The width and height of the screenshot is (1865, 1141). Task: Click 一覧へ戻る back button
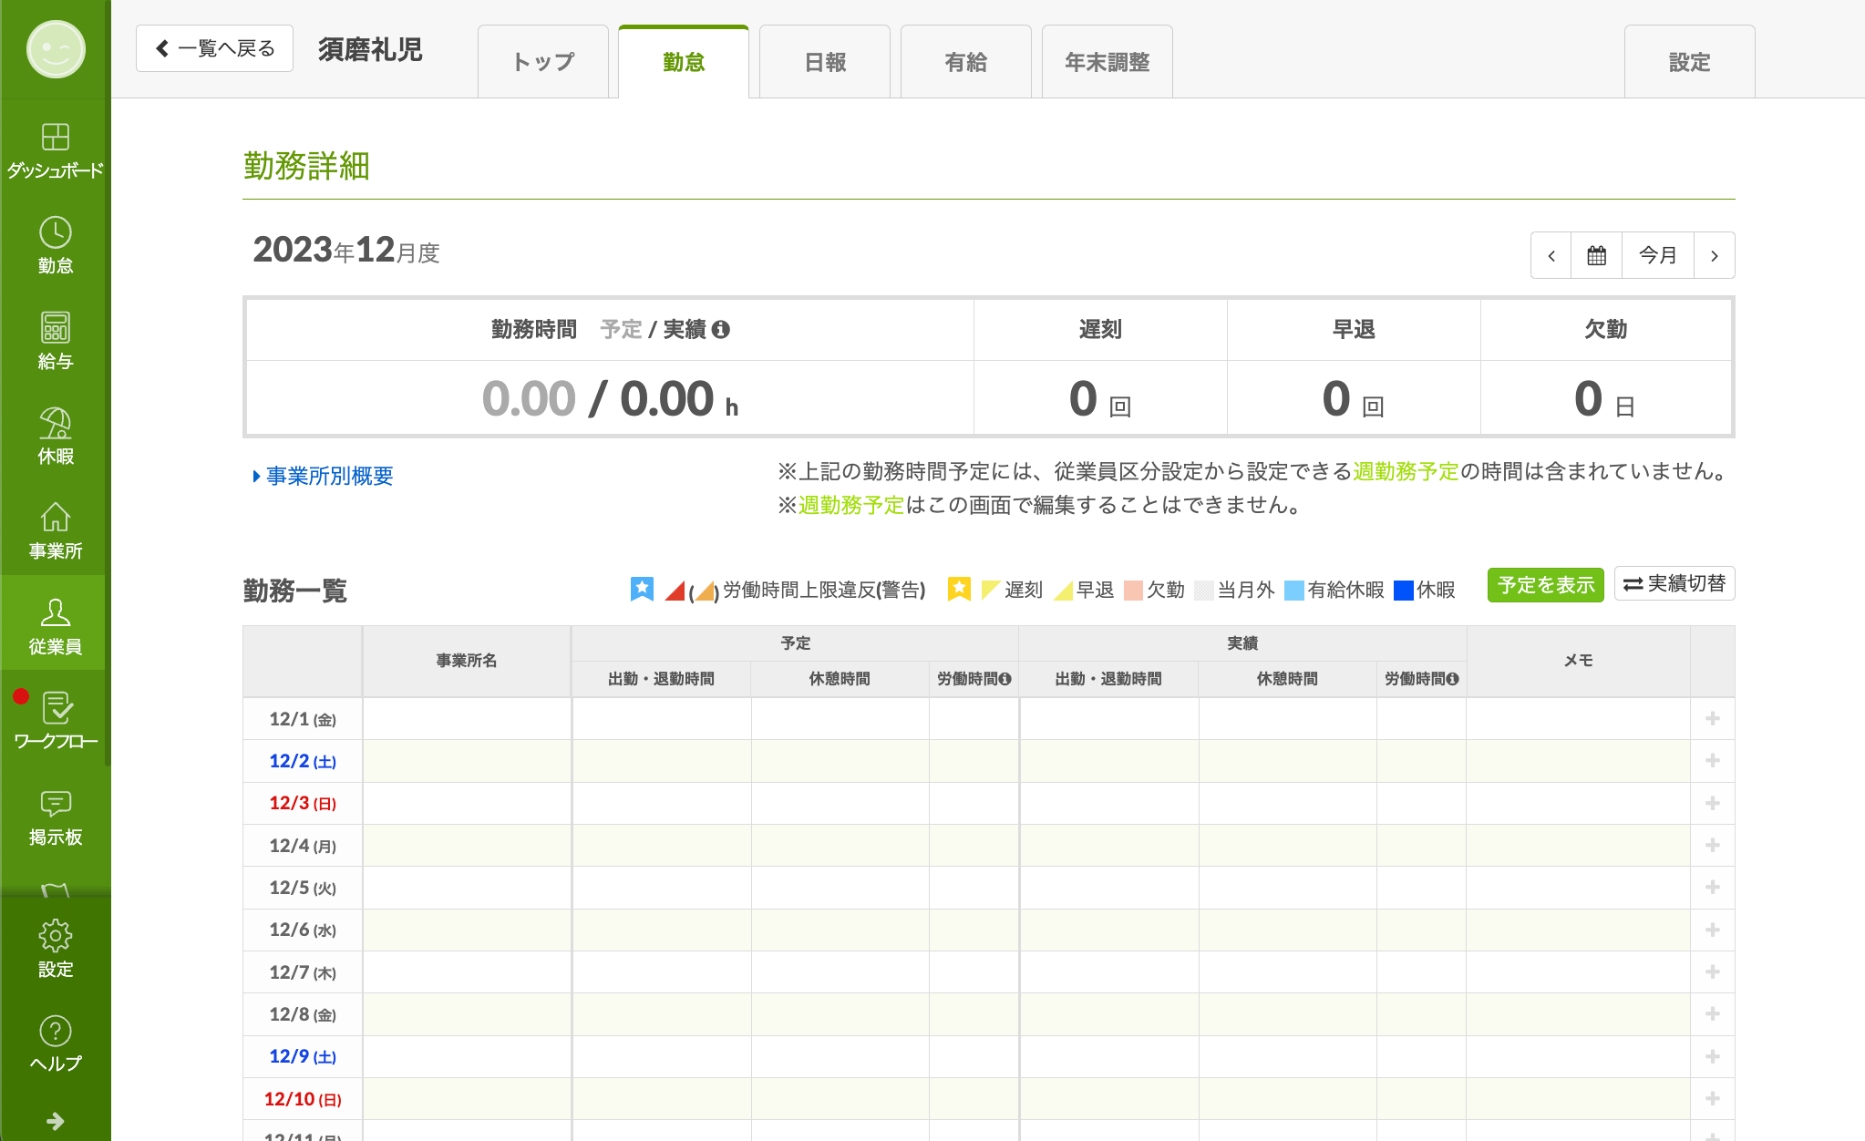(214, 48)
